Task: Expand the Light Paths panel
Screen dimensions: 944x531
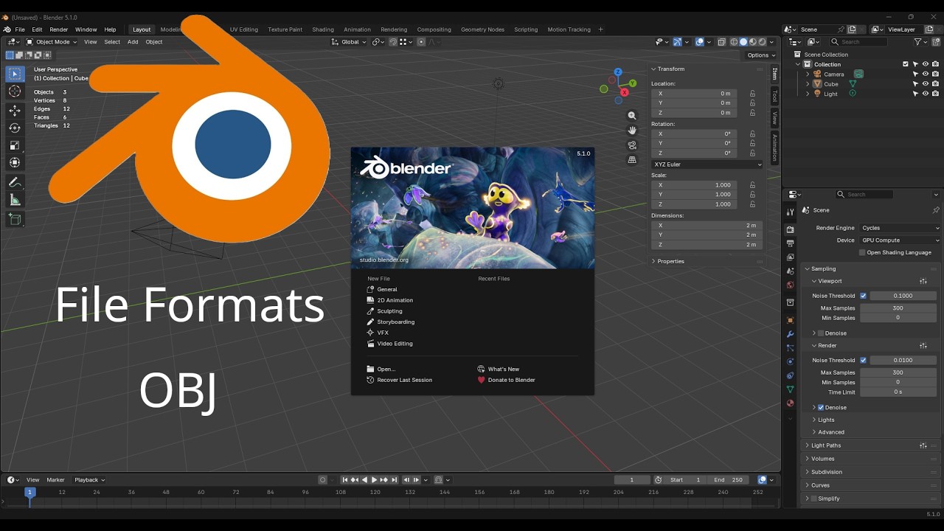Action: tap(826, 445)
